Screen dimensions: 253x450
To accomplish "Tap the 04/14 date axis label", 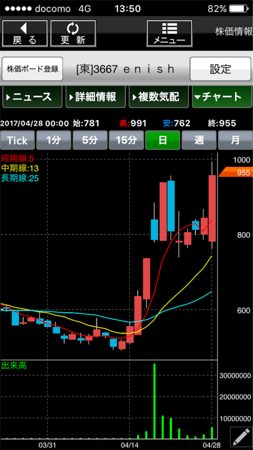I will tap(130, 444).
